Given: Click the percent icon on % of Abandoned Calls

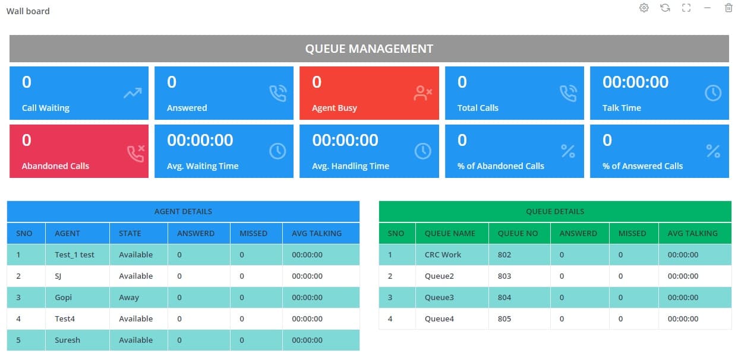Looking at the screenshot, I should click(567, 151).
